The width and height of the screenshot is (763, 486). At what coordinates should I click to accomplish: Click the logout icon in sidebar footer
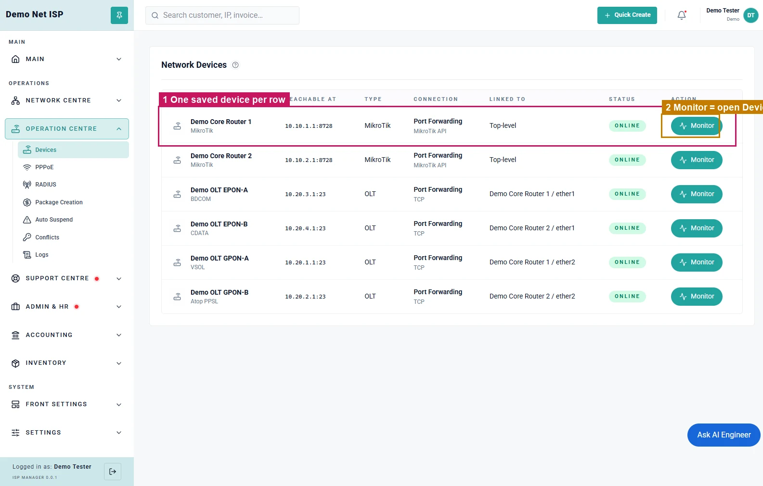[113, 472]
